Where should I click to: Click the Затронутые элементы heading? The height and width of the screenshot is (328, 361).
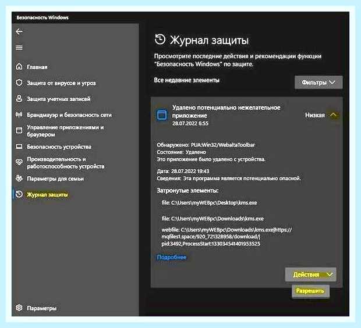pyautogui.click(x=187, y=190)
